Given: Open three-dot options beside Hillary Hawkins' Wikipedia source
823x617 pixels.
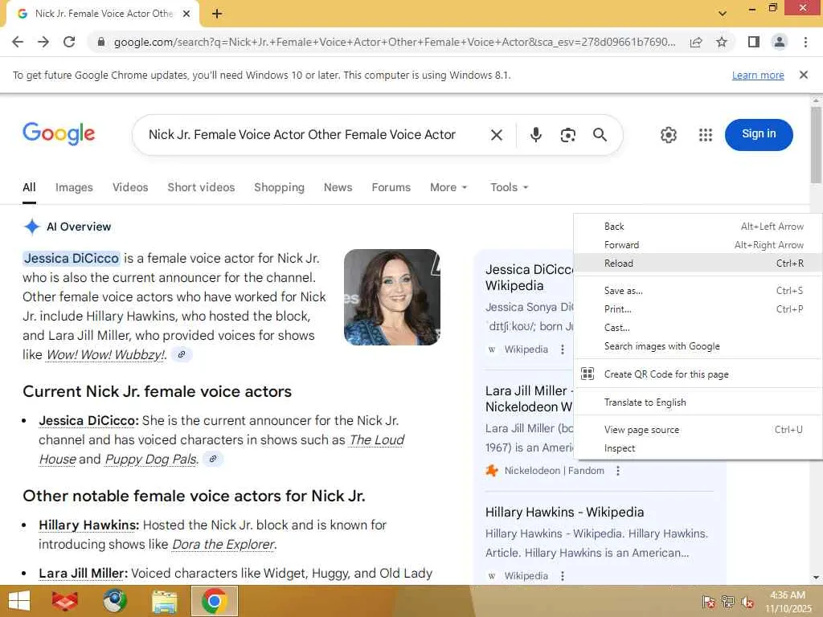Looking at the screenshot, I should [x=562, y=576].
